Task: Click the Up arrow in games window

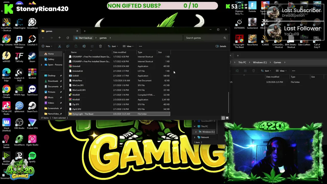Action: pyautogui.click(x=60, y=38)
